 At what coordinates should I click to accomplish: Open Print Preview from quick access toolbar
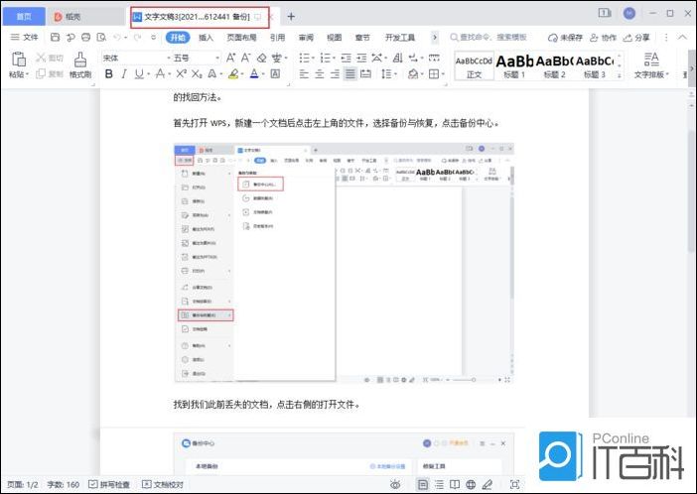[x=102, y=38]
